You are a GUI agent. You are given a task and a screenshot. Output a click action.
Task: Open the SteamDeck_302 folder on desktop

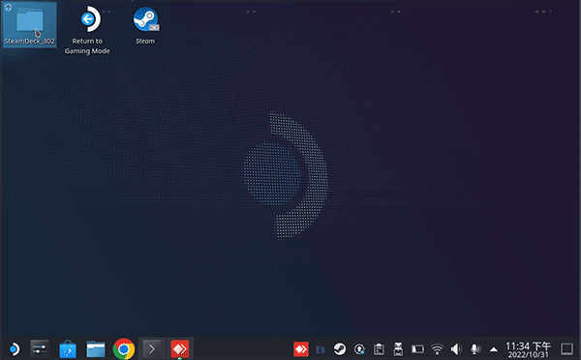pos(29,24)
